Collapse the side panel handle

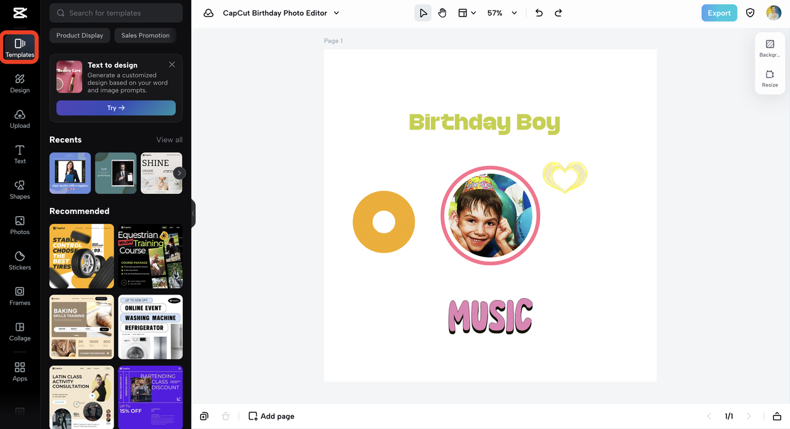[x=193, y=214]
